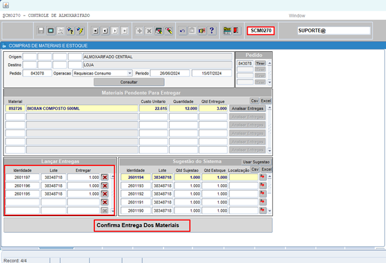Click Localização field in row 2601194
This screenshot has height=263, width=386.
pos(244,177)
